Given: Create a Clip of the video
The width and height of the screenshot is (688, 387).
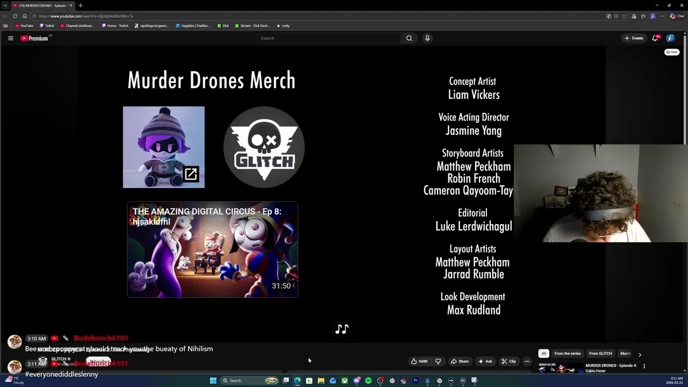Looking at the screenshot, I should (x=508, y=361).
